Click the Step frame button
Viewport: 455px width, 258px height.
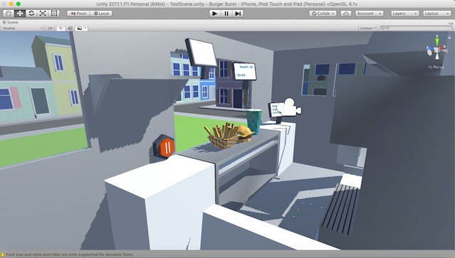[x=238, y=14]
